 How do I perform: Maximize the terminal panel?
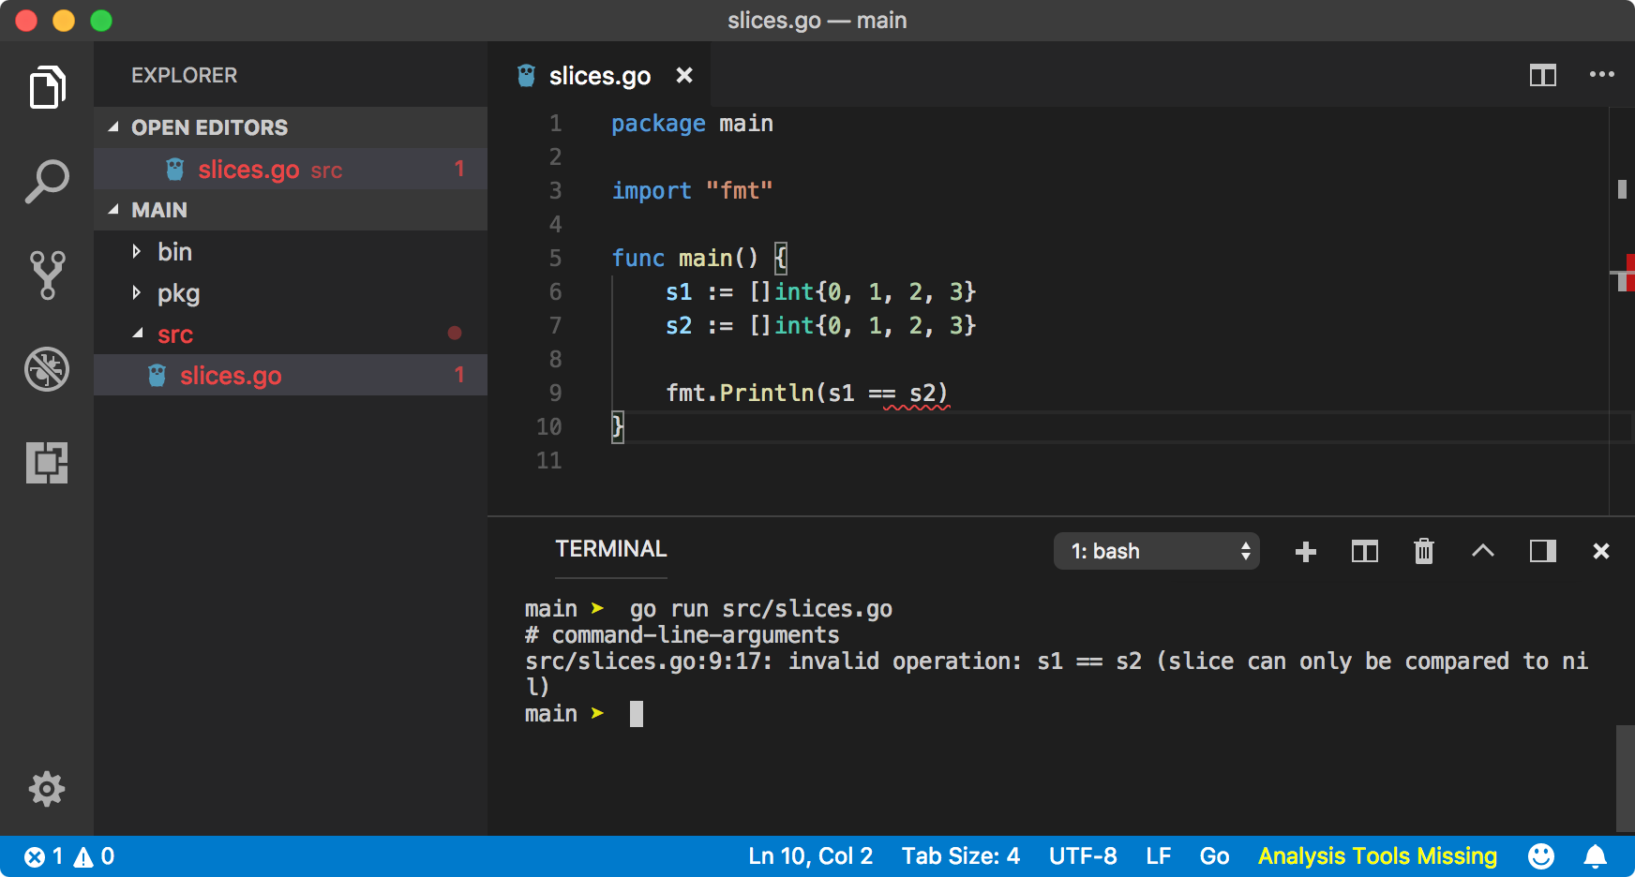point(1542,551)
